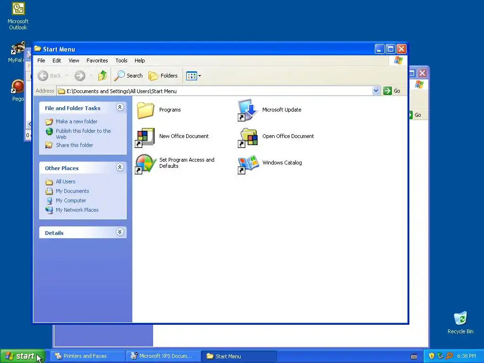Click the Views toolbar icon
The width and height of the screenshot is (484, 363).
(191, 76)
